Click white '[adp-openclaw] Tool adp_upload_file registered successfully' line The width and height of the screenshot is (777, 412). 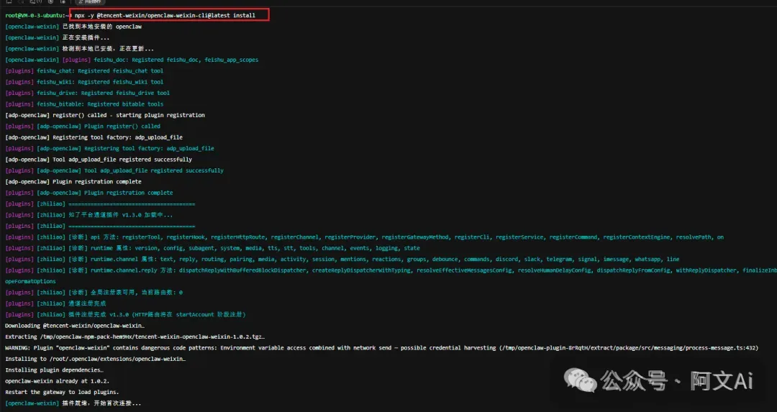(x=99, y=160)
